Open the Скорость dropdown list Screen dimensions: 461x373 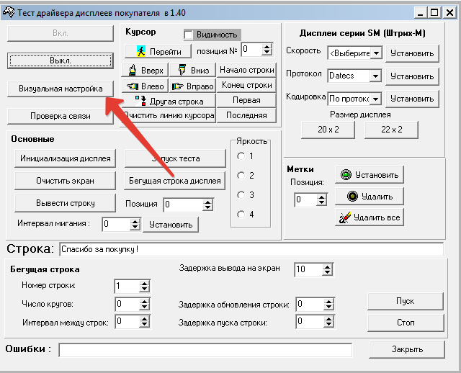pos(375,53)
